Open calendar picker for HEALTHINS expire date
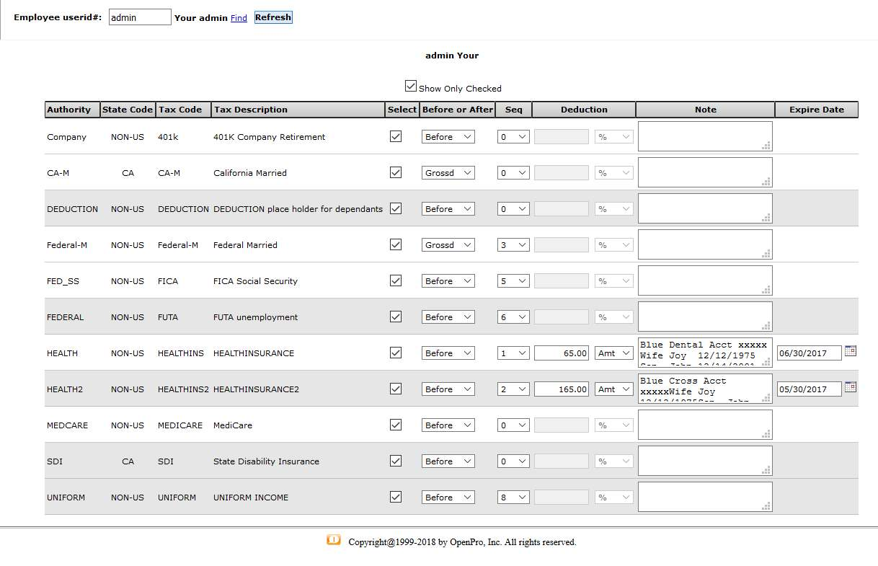The width and height of the screenshot is (878, 566). [x=851, y=351]
